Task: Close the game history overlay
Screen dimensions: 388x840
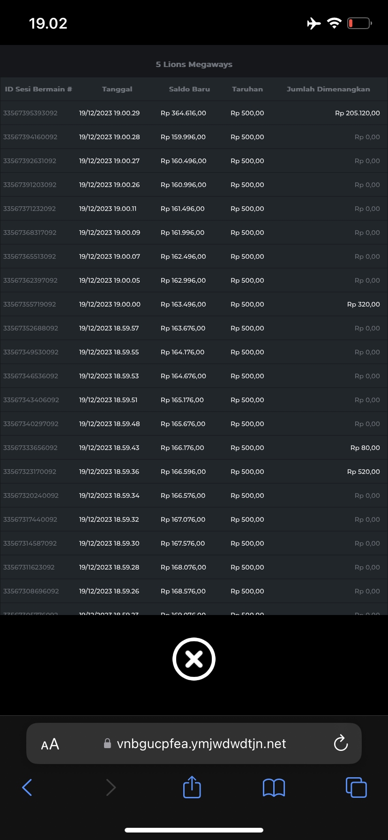Action: point(194,659)
